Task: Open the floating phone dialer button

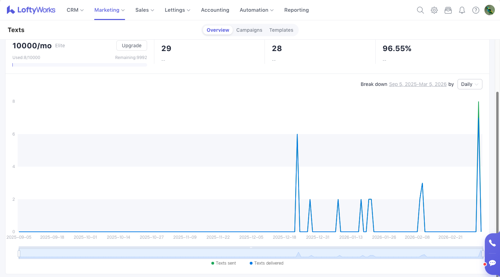Action: coord(492,243)
